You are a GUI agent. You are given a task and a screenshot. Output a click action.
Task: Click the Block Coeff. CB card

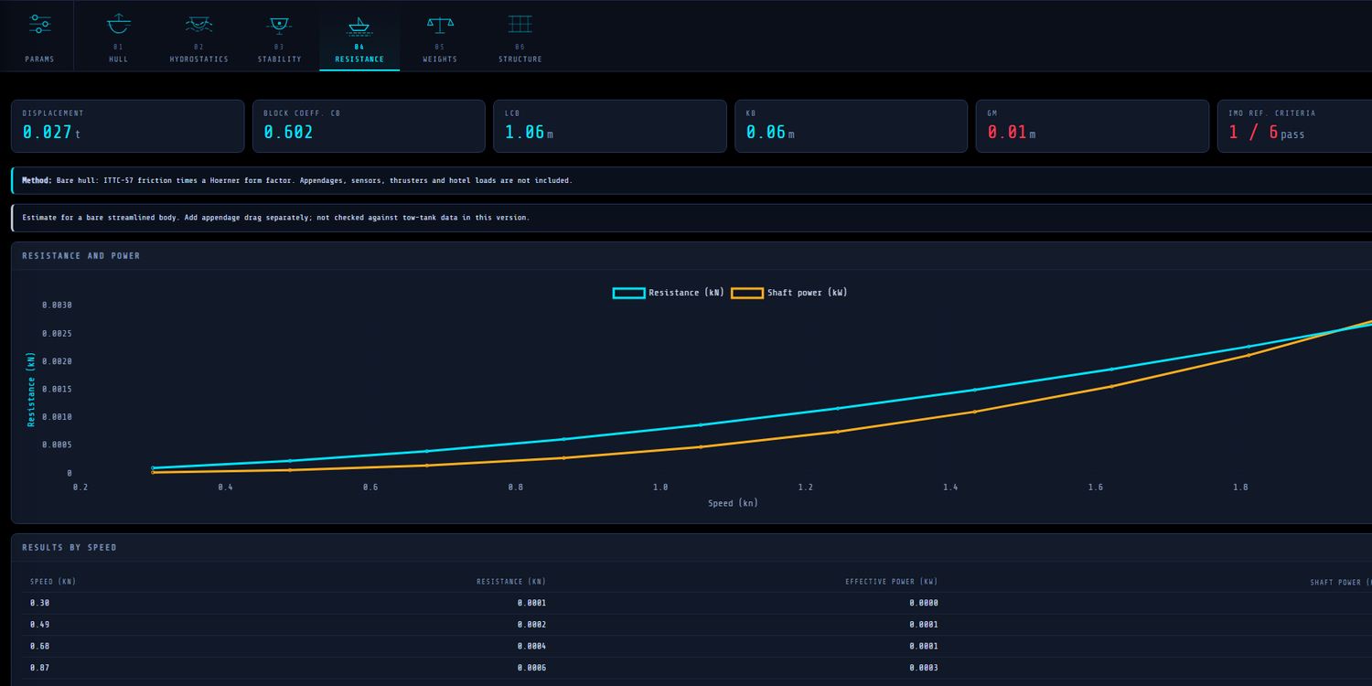pos(369,126)
